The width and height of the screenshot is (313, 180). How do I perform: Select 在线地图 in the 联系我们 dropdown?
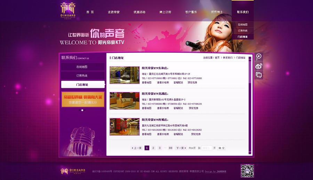[242, 25]
